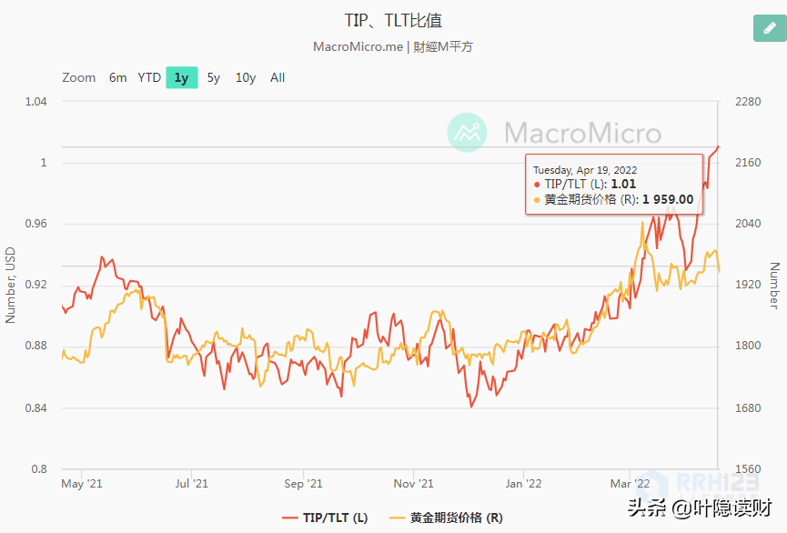The height and width of the screenshot is (533, 787).
Task: Select the YTD zoom range
Action: (x=149, y=78)
